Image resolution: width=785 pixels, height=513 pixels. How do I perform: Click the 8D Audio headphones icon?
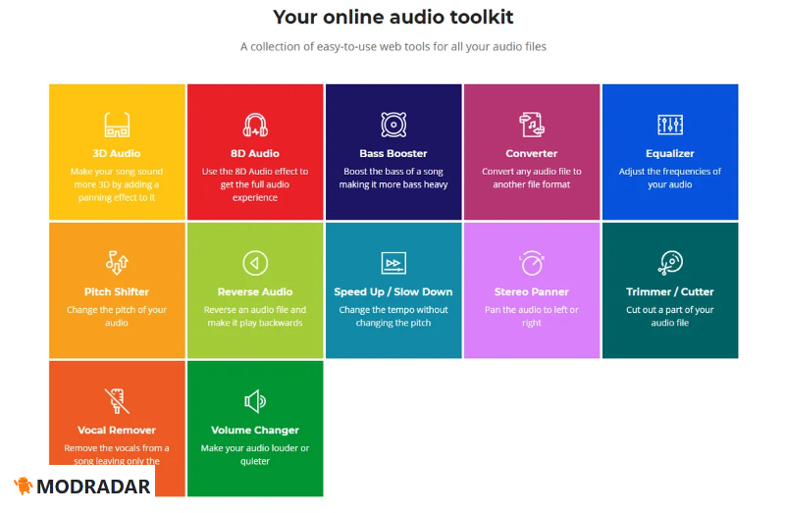click(x=255, y=126)
